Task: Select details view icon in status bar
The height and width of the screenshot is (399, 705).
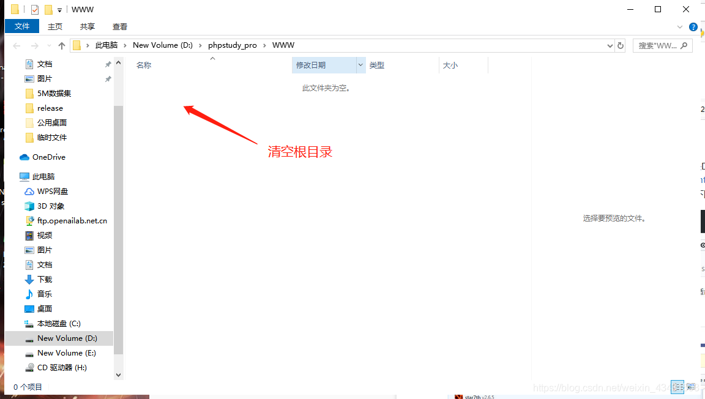Action: click(677, 387)
